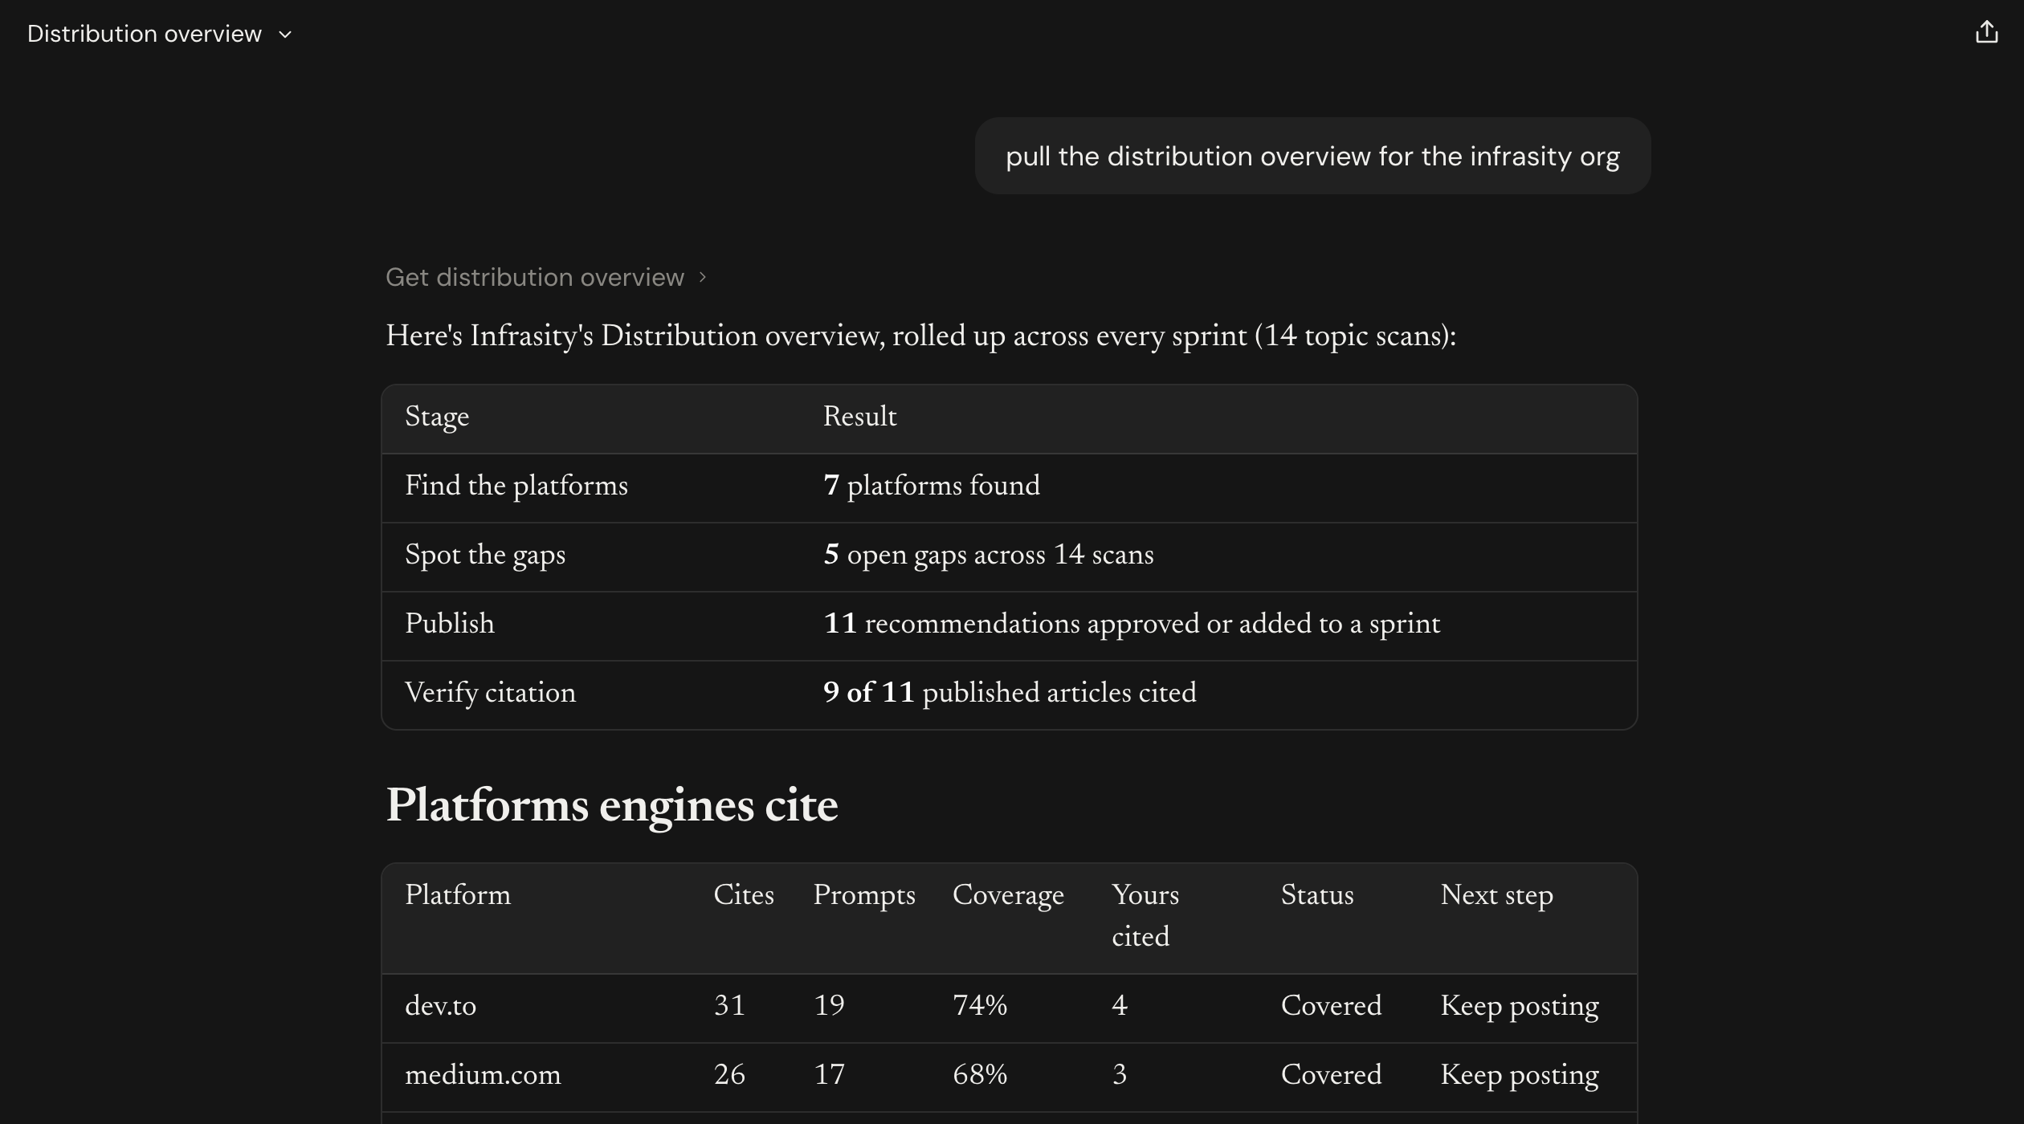Viewport: 2024px width, 1124px height.
Task: Select the Find the platforms row label
Action: 516,486
